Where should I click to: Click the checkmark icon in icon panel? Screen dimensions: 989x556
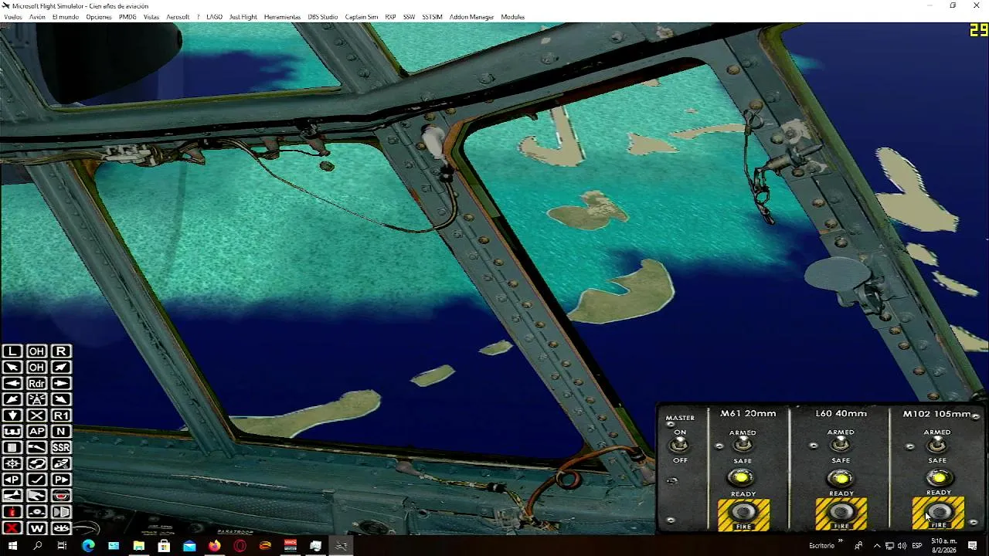click(36, 480)
